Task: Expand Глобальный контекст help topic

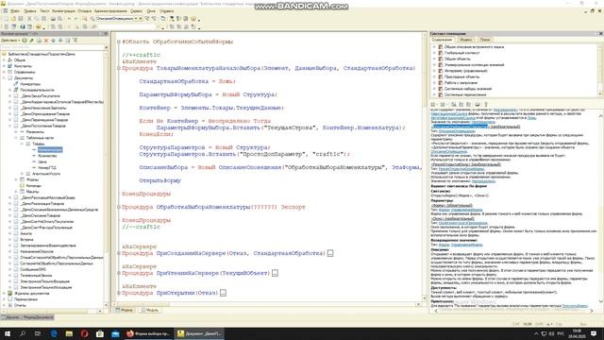Action: [x=434, y=53]
